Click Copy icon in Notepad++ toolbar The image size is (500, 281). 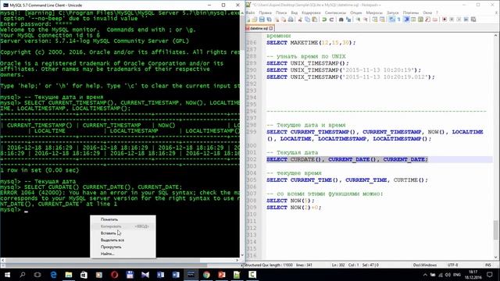point(307,20)
